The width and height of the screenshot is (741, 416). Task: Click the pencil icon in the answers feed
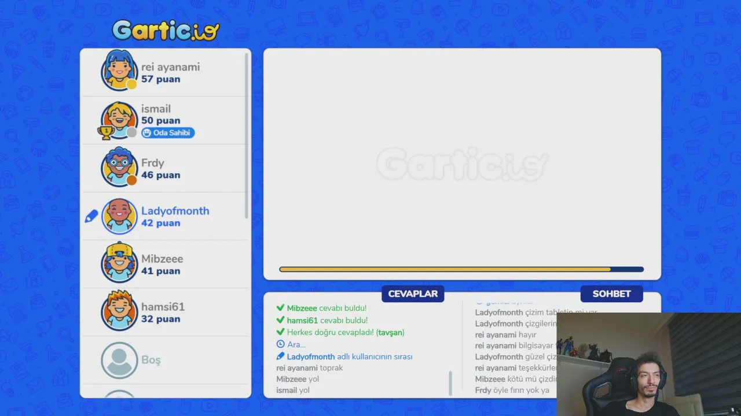[x=280, y=356]
